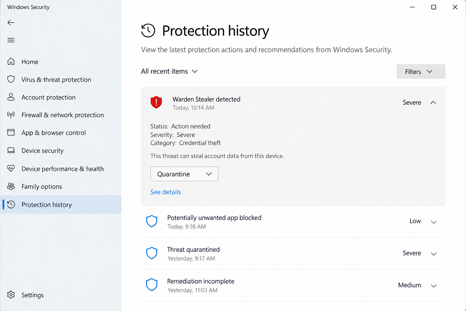466x311 pixels.
Task: Collapse the Warden Stealer detected entry
Action: [x=433, y=103]
